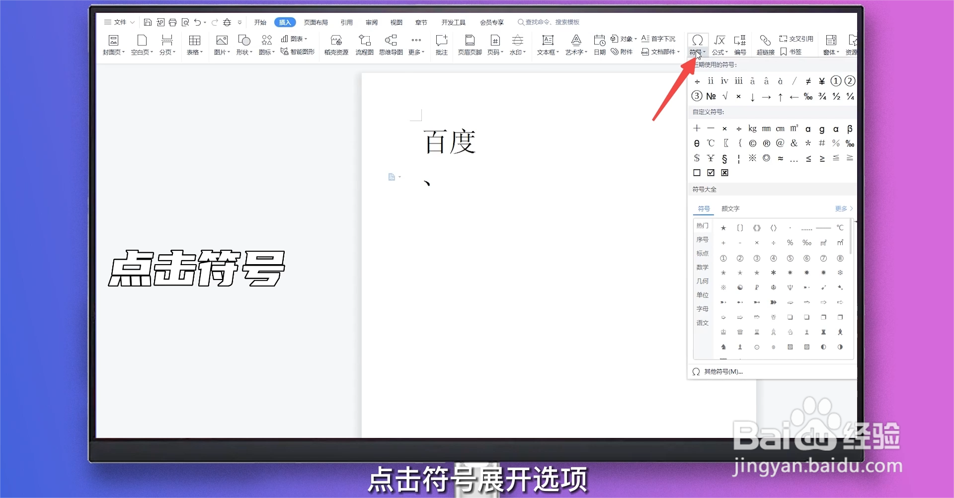Insert a 思维导图 mind map
The height and width of the screenshot is (498, 954).
point(391,45)
